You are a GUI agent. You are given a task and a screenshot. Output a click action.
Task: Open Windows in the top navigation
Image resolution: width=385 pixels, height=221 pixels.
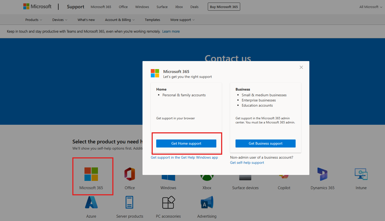[x=142, y=7]
